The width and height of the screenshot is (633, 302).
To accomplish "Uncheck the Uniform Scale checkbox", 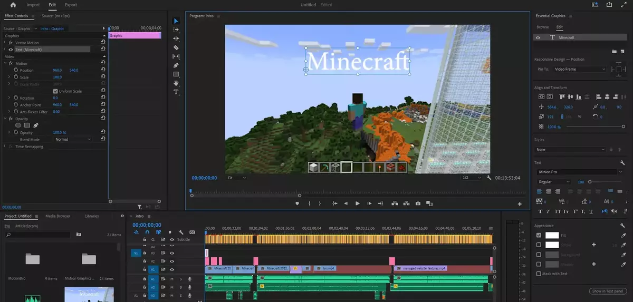I will tap(55, 91).
